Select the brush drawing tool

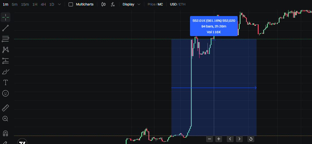pos(5,72)
